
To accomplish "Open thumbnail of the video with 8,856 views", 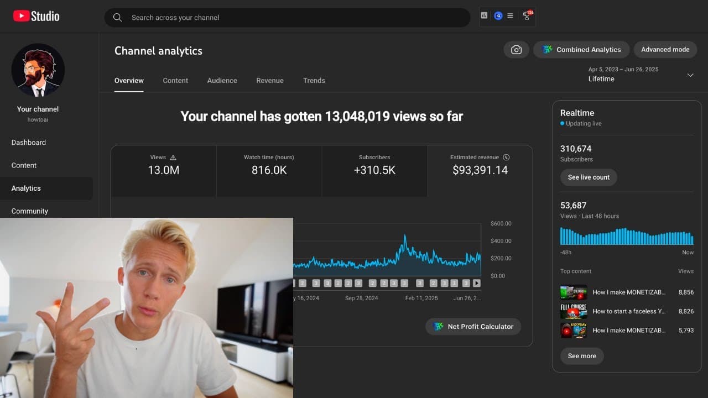I will tap(574, 292).
